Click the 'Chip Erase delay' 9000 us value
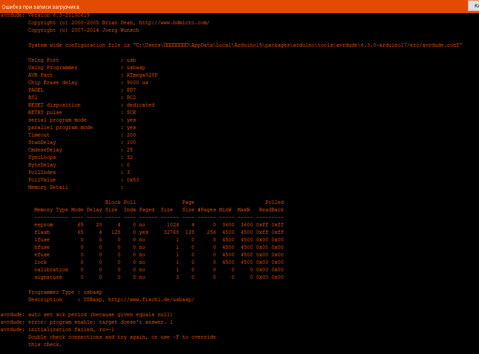The width and height of the screenshot is (479, 354). (137, 82)
